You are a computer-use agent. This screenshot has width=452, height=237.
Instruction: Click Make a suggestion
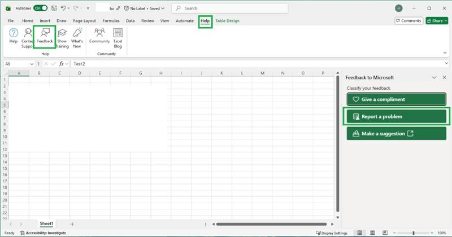click(x=397, y=133)
